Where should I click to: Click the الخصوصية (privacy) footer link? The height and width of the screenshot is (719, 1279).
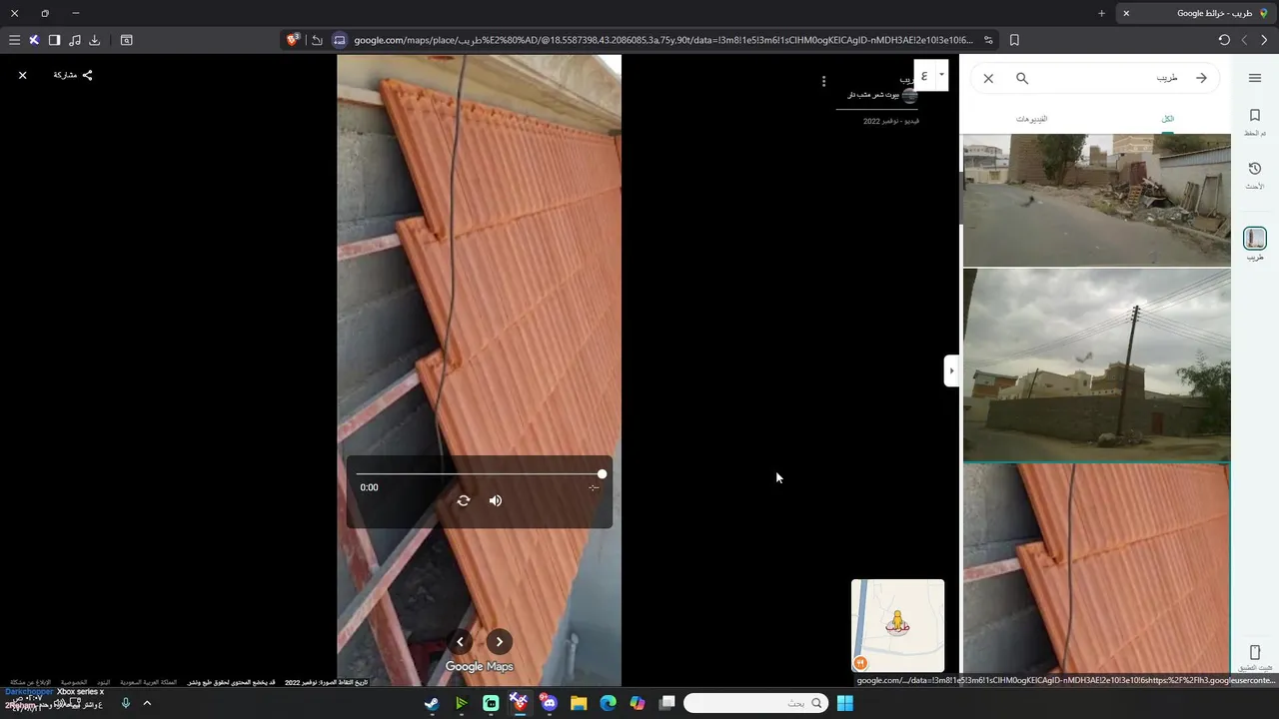point(74,682)
